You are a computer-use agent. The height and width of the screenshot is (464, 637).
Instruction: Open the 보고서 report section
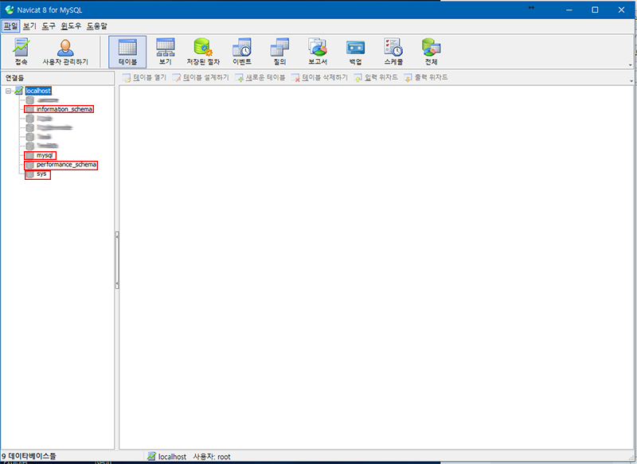coord(317,51)
